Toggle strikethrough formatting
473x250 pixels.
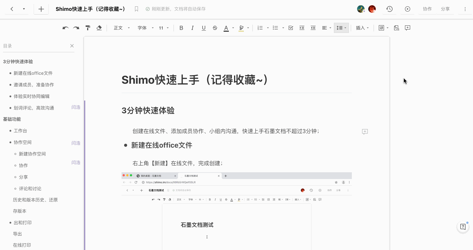(215, 28)
